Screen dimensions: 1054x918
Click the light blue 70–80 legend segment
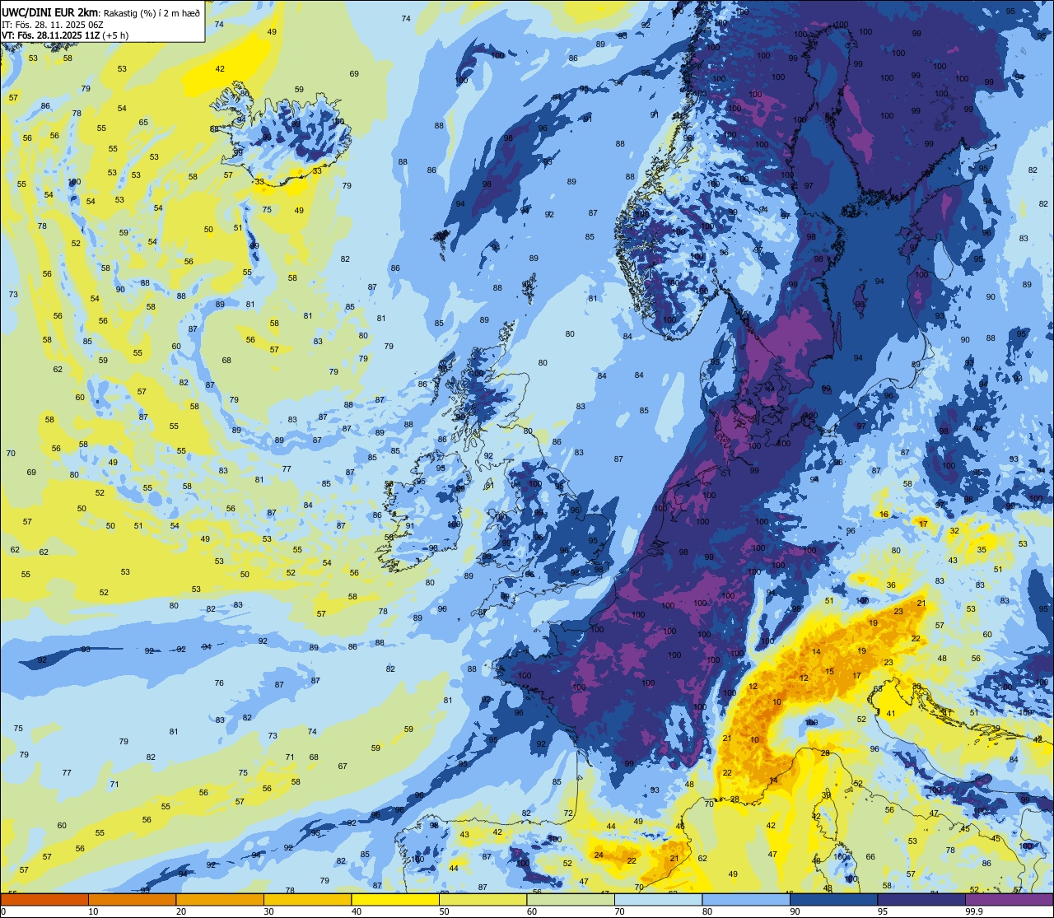[x=658, y=899]
